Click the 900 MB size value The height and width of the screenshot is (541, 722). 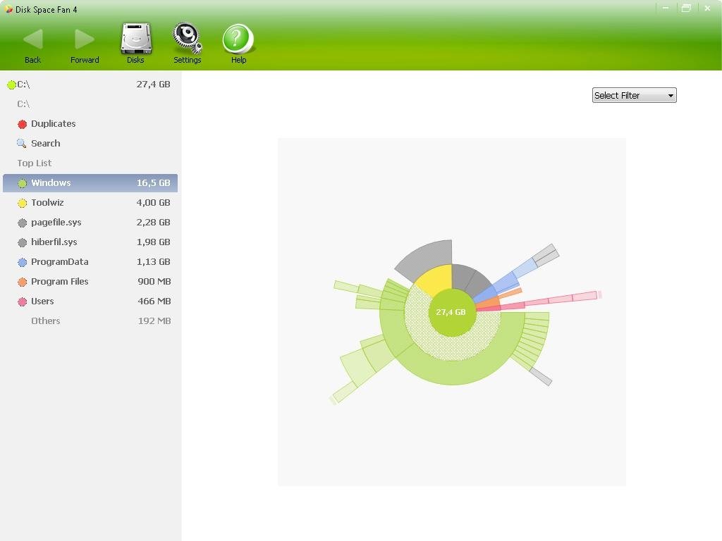click(154, 282)
